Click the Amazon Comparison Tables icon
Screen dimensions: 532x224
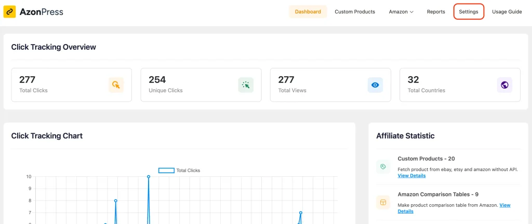383,202
